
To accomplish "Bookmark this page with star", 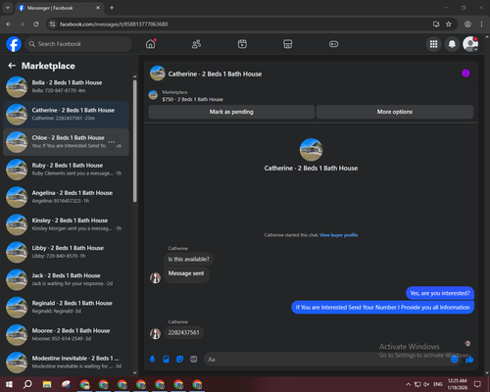I will [449, 24].
